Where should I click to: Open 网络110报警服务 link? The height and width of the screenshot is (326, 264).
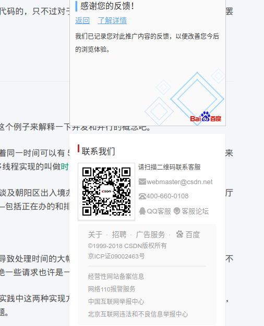pyautogui.click(x=112, y=289)
